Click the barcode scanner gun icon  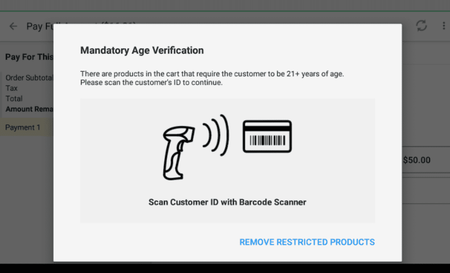coord(178,153)
